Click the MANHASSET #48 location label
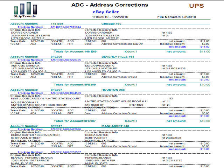Image resolution: width=224 pixels, height=168 pixels. coord(115,126)
